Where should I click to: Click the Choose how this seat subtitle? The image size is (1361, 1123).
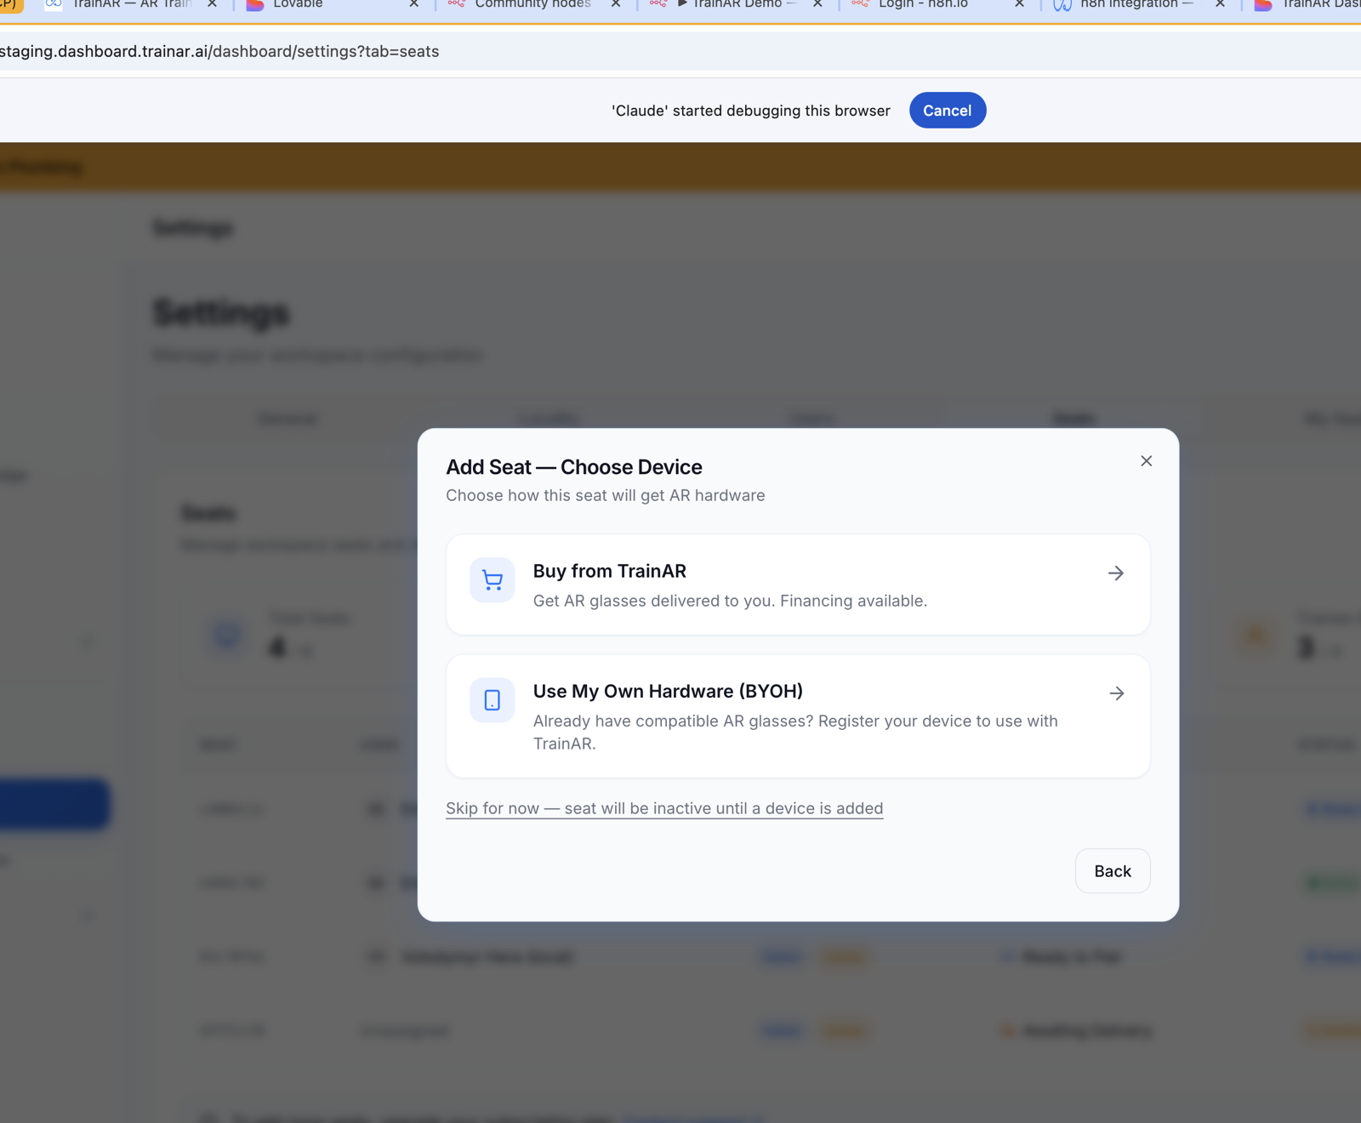[x=606, y=495]
